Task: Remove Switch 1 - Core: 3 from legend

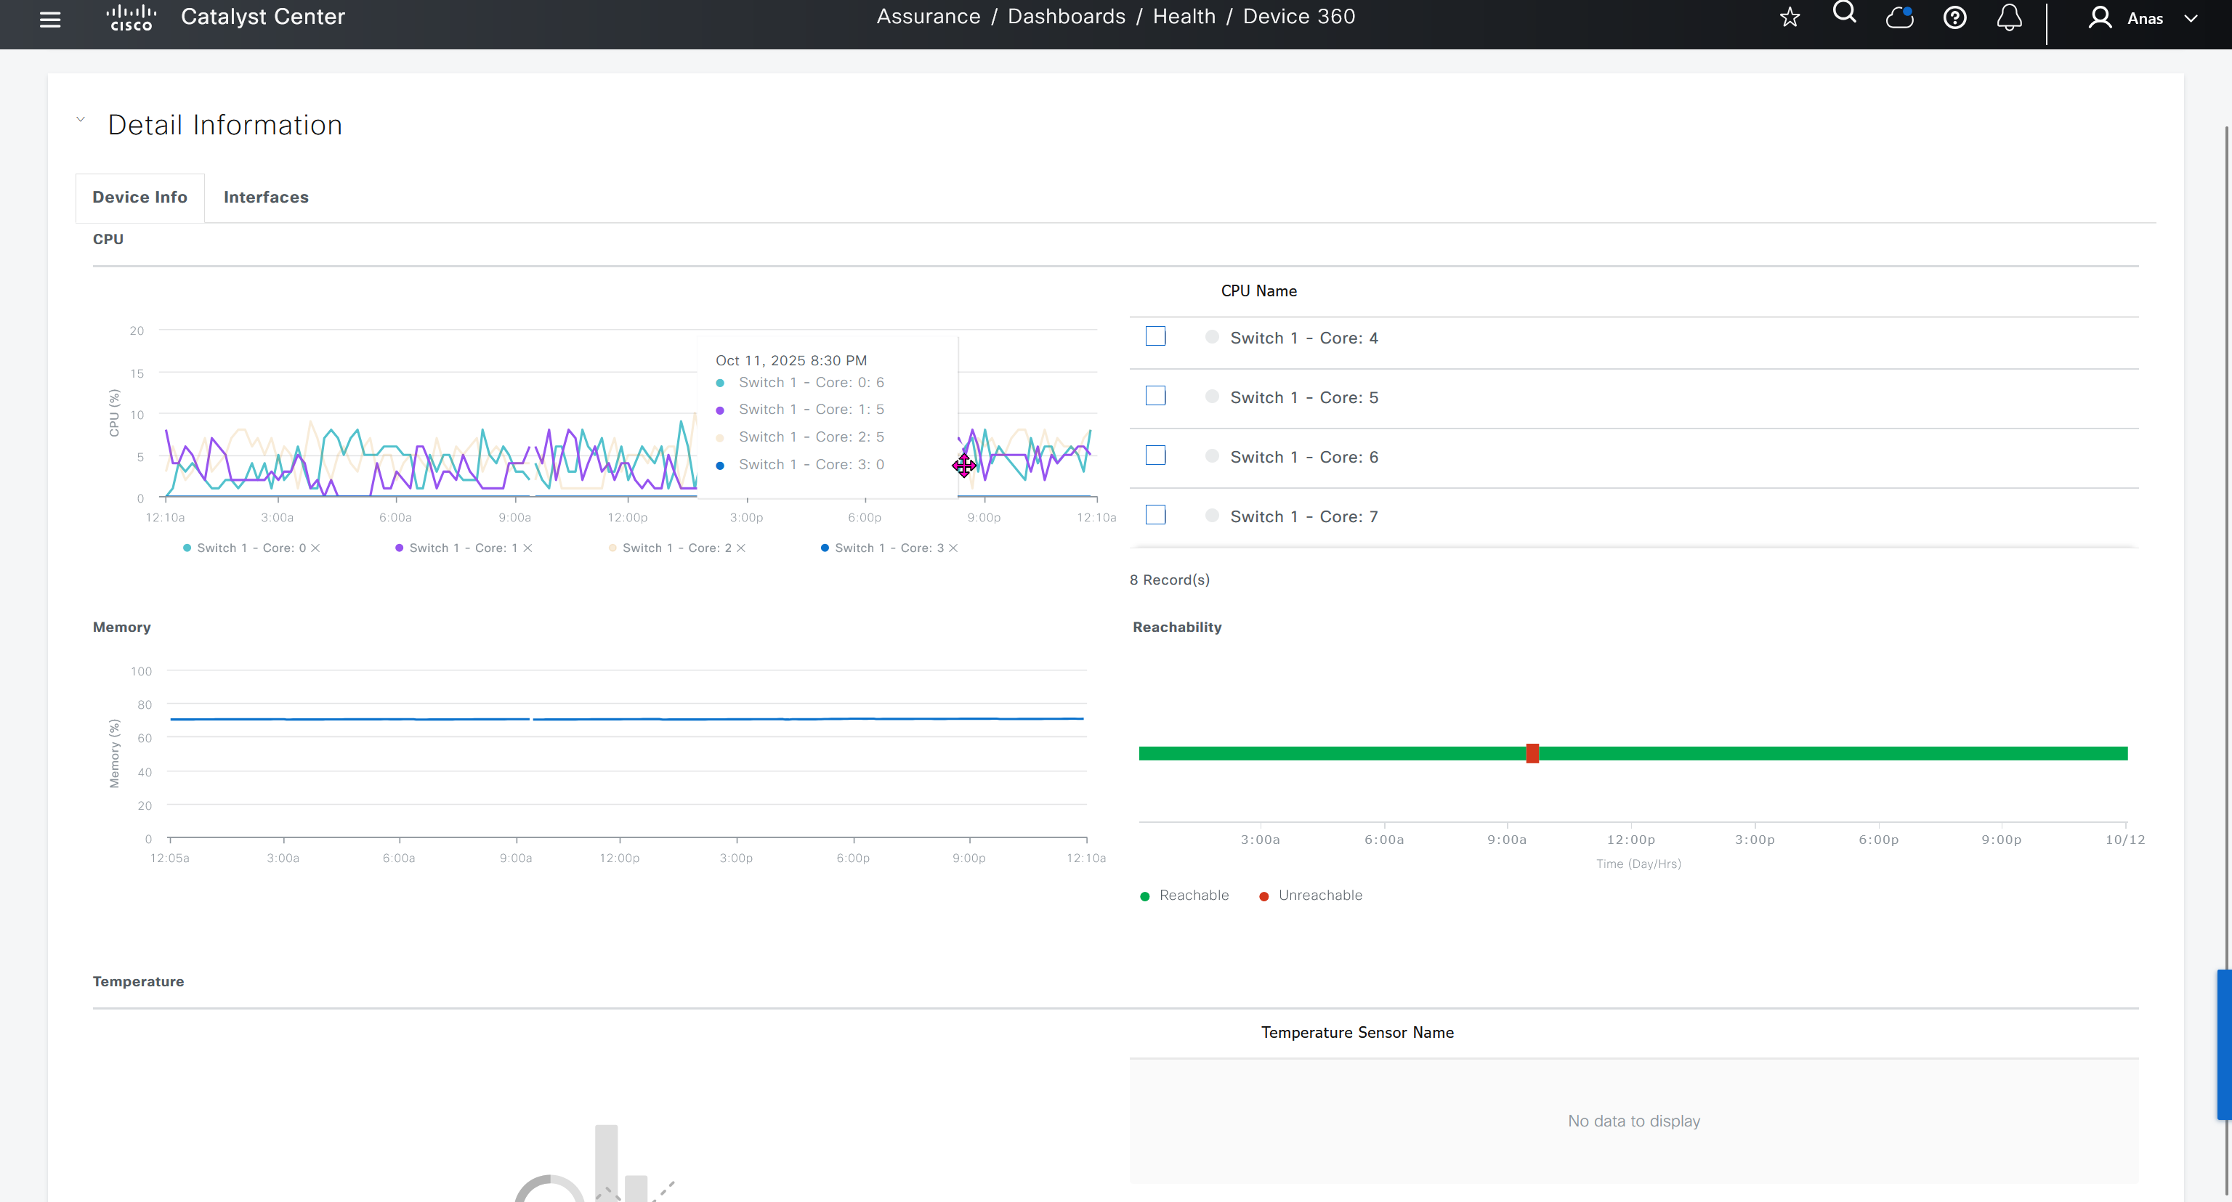Action: (953, 548)
